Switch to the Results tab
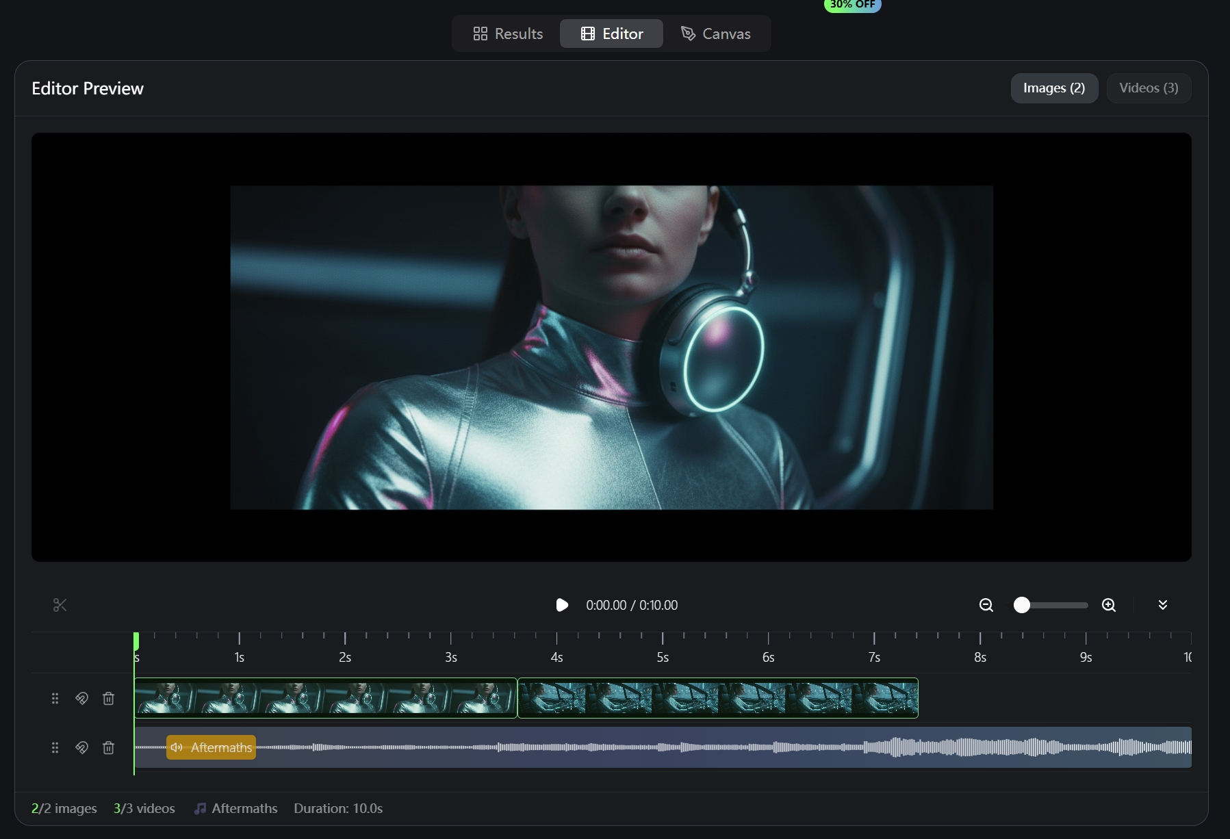 (508, 34)
